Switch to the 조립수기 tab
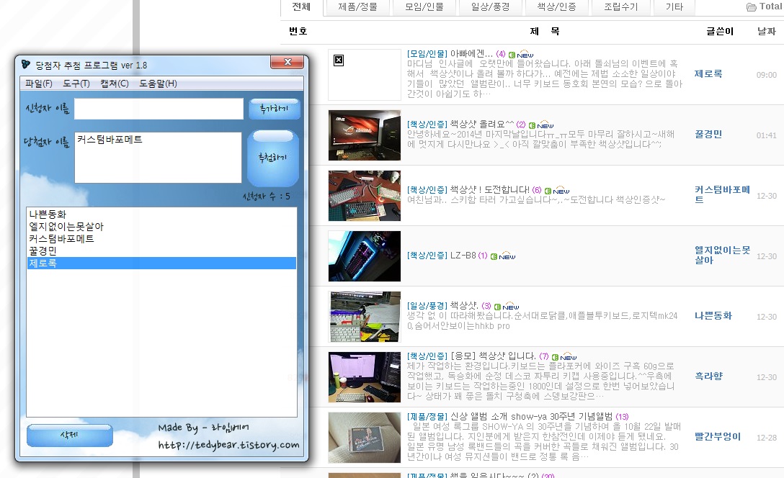784x478 pixels. pos(621,7)
